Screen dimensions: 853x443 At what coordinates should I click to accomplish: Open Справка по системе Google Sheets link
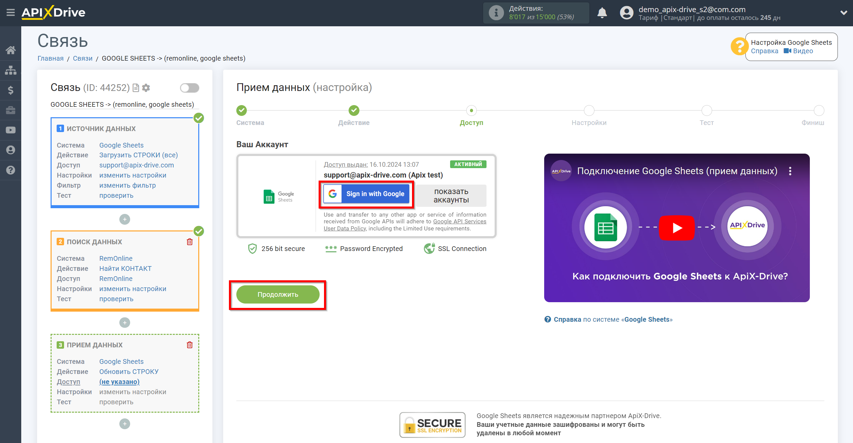coord(609,319)
